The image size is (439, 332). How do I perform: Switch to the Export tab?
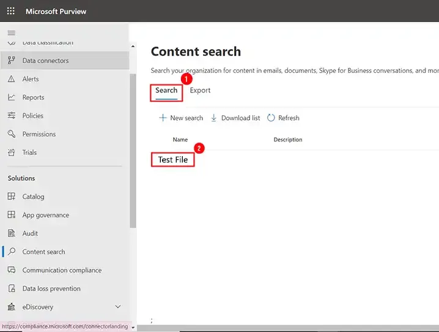coord(200,91)
